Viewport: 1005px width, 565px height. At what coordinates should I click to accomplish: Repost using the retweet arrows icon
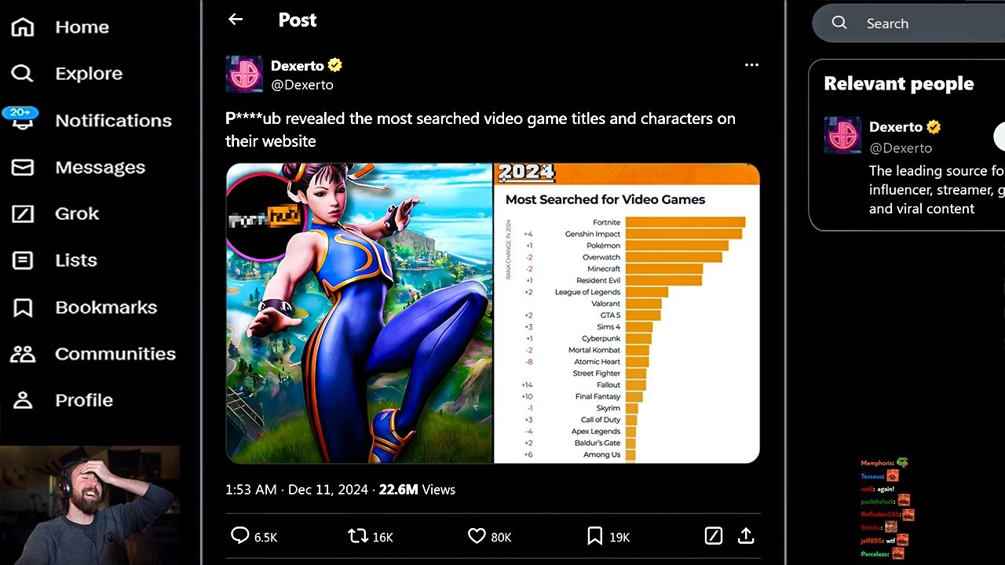pos(357,537)
